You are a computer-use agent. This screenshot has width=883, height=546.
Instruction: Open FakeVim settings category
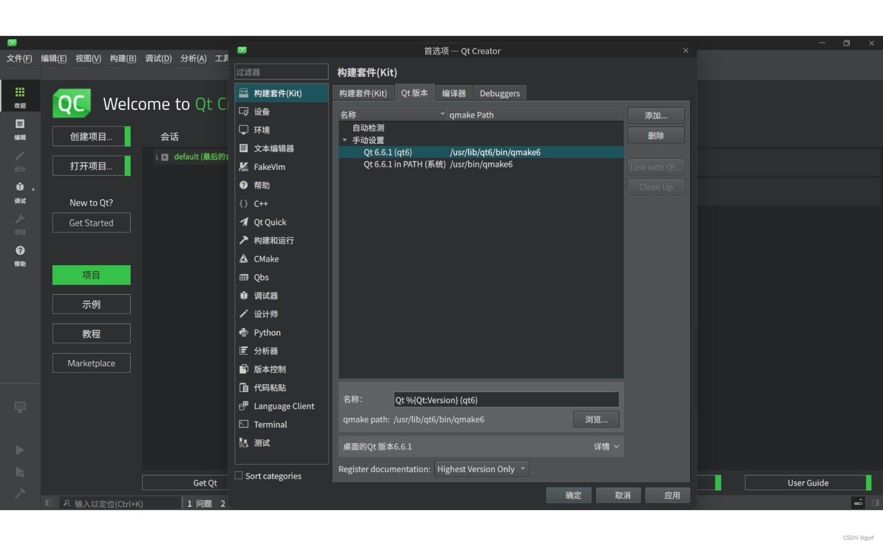point(281,167)
